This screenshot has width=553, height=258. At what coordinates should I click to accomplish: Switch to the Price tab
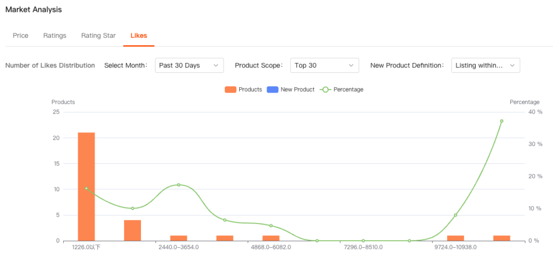(x=21, y=36)
